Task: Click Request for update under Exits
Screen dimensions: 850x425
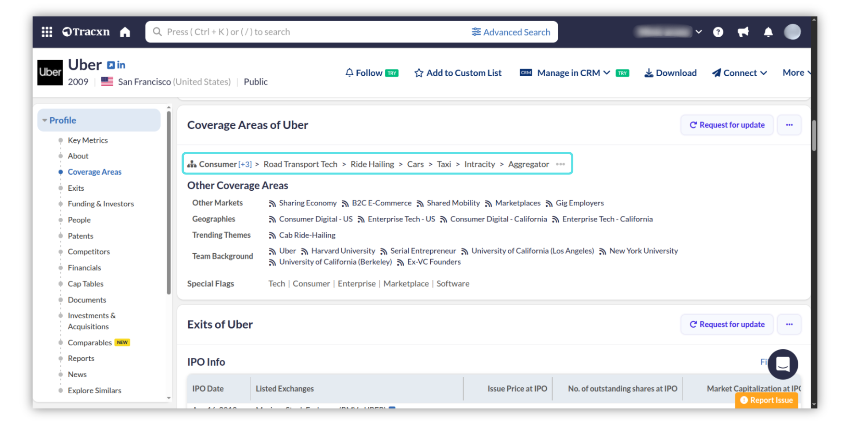Action: coord(727,325)
